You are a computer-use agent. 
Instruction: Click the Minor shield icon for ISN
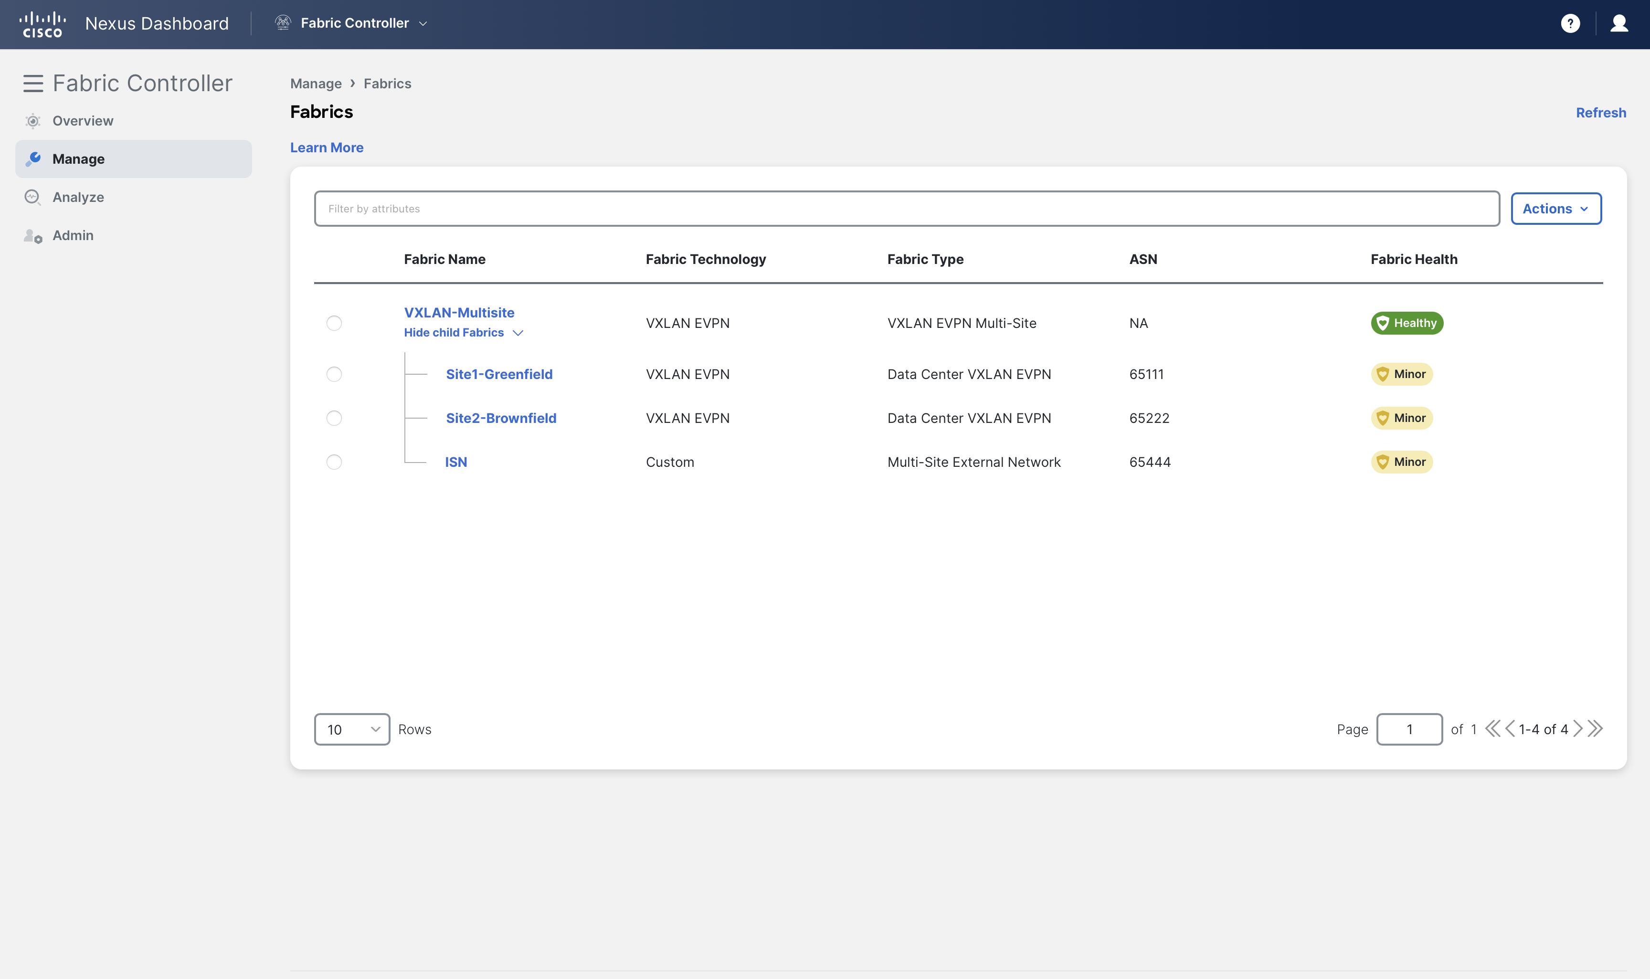click(1383, 462)
